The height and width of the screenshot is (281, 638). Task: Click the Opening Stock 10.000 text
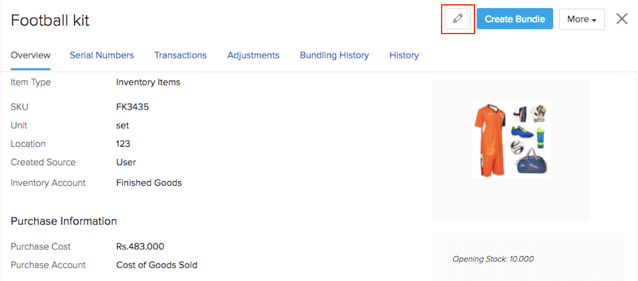[x=493, y=259]
